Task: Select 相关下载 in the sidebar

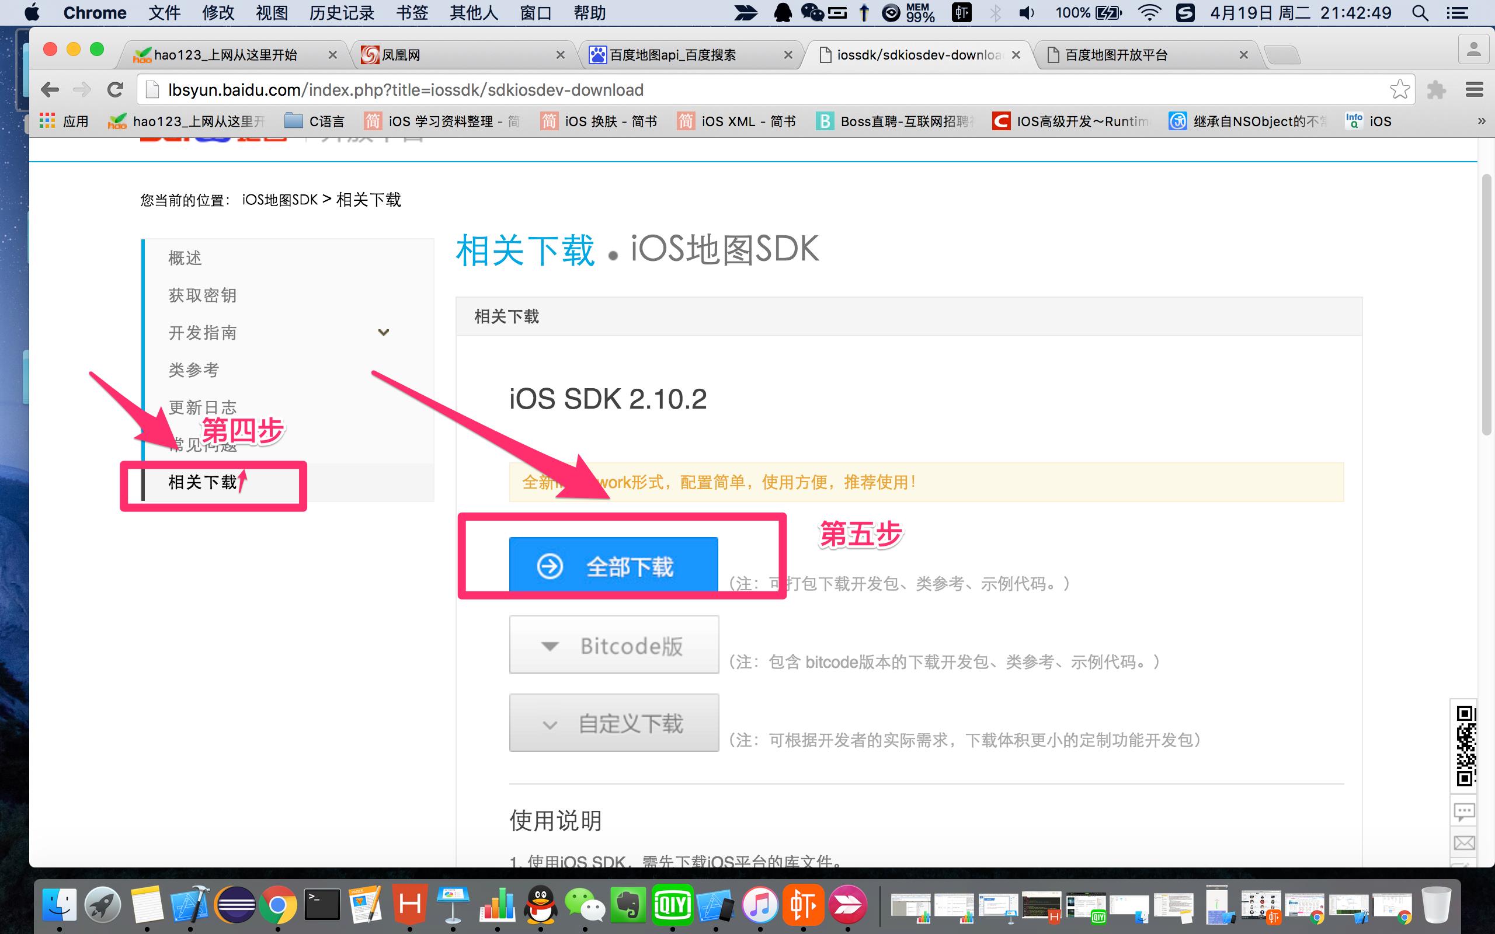Action: [x=203, y=482]
